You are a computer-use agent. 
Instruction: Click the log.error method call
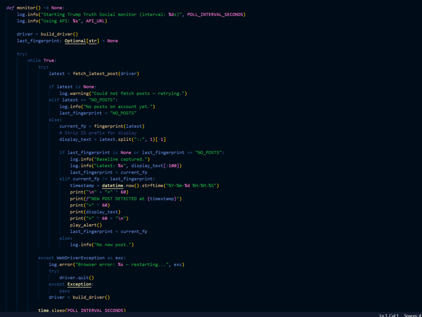(x=60, y=265)
